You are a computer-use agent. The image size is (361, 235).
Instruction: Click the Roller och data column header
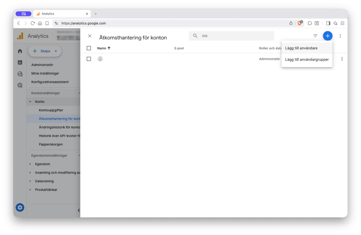(x=270, y=48)
